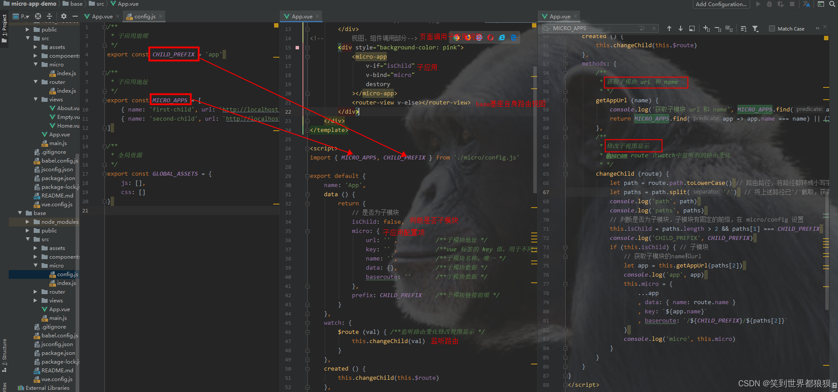The height and width of the screenshot is (392, 838).
Task: Clear the MICRO_APPS search text
Action: 654,28
